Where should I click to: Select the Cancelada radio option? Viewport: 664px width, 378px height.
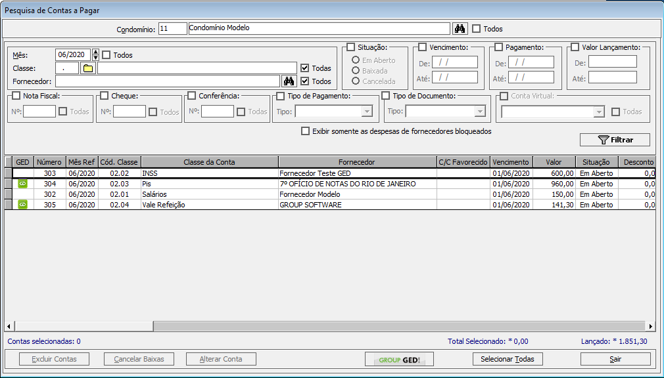pyautogui.click(x=356, y=81)
